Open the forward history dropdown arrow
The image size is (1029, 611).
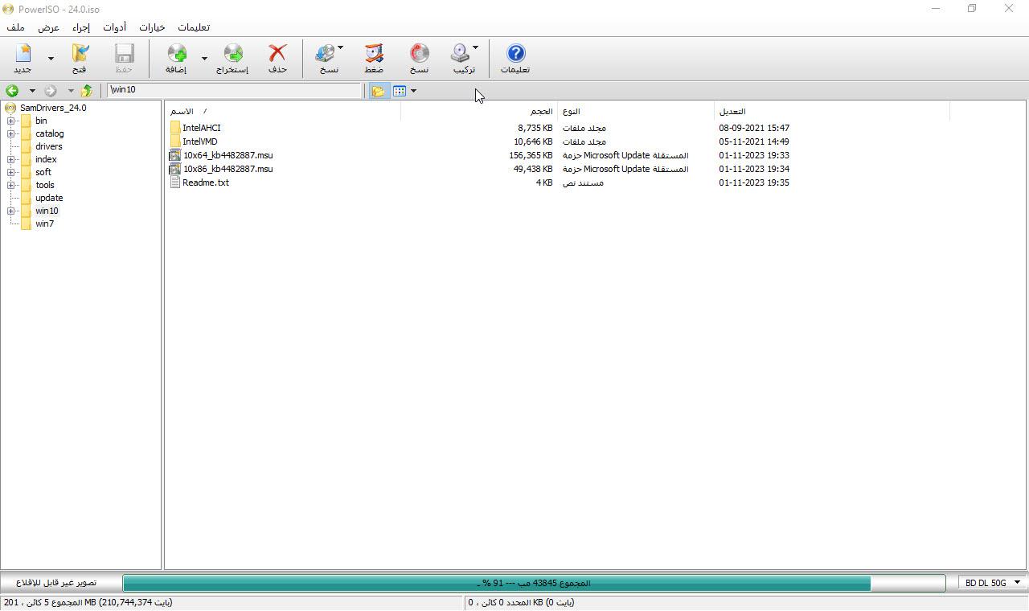point(71,91)
